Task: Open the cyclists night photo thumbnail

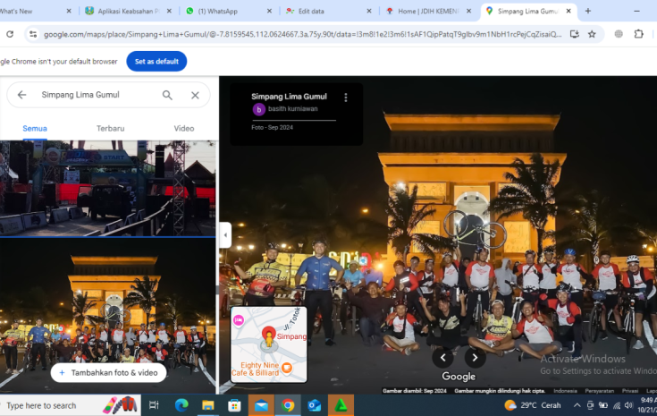Action: [x=107, y=315]
